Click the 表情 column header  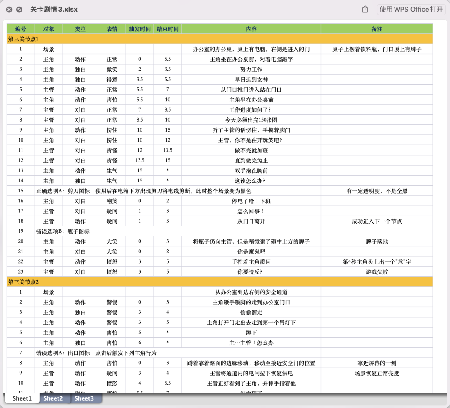click(x=112, y=29)
